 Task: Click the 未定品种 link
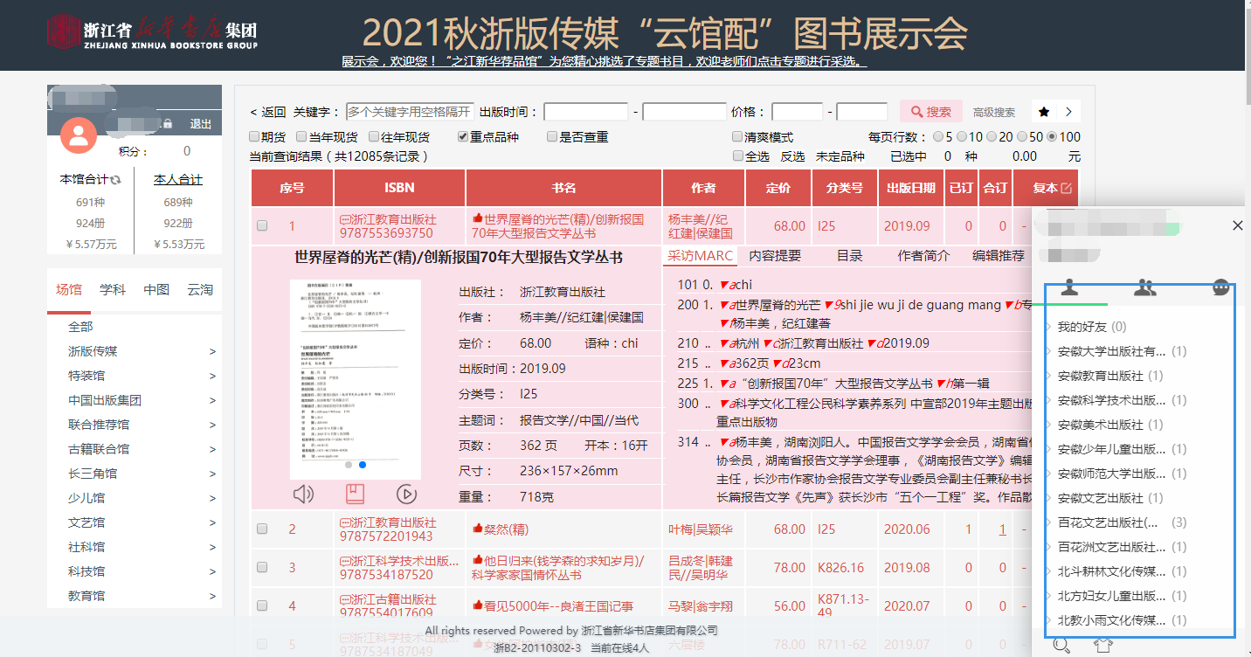[x=840, y=156]
